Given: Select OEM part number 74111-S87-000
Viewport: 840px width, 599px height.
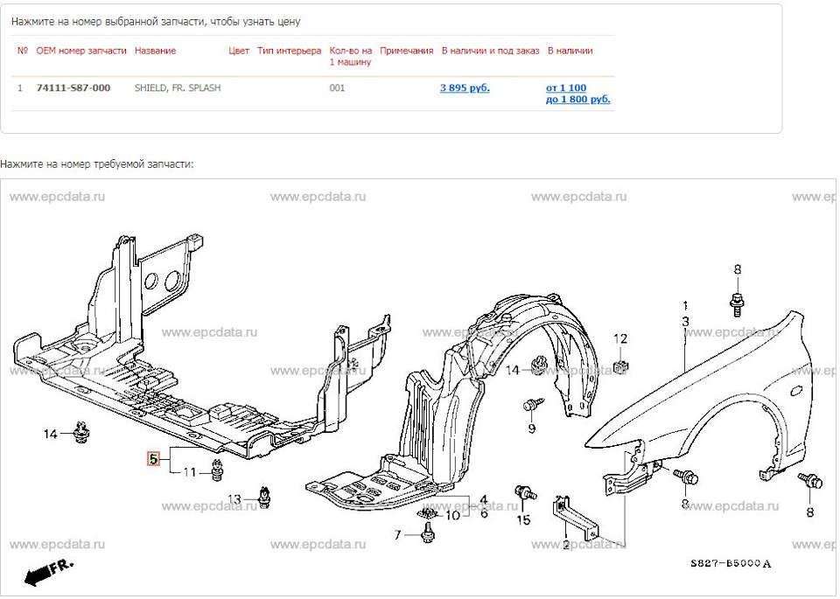Looking at the screenshot, I should click(73, 87).
